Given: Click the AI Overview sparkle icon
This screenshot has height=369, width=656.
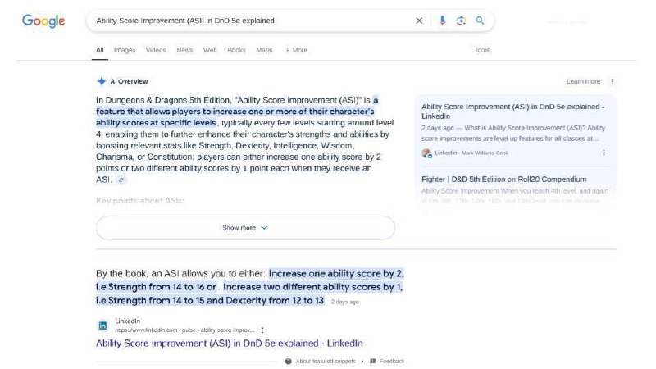Looking at the screenshot, I should (101, 81).
